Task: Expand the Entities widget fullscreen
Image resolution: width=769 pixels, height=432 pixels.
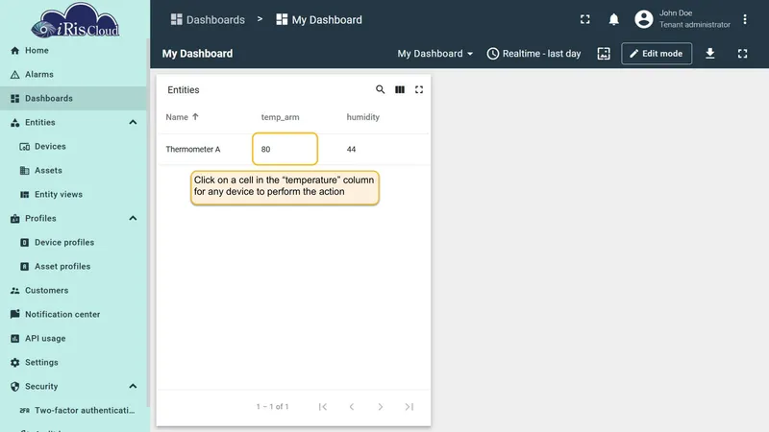Action: 419,89
